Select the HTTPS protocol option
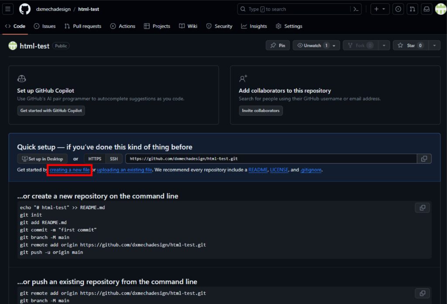 [x=95, y=159]
